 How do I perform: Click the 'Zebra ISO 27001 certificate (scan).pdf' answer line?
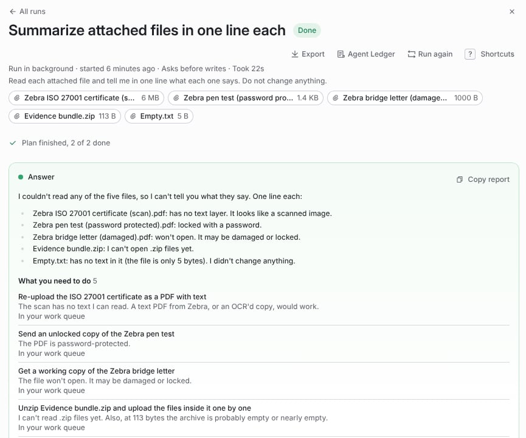pos(182,214)
